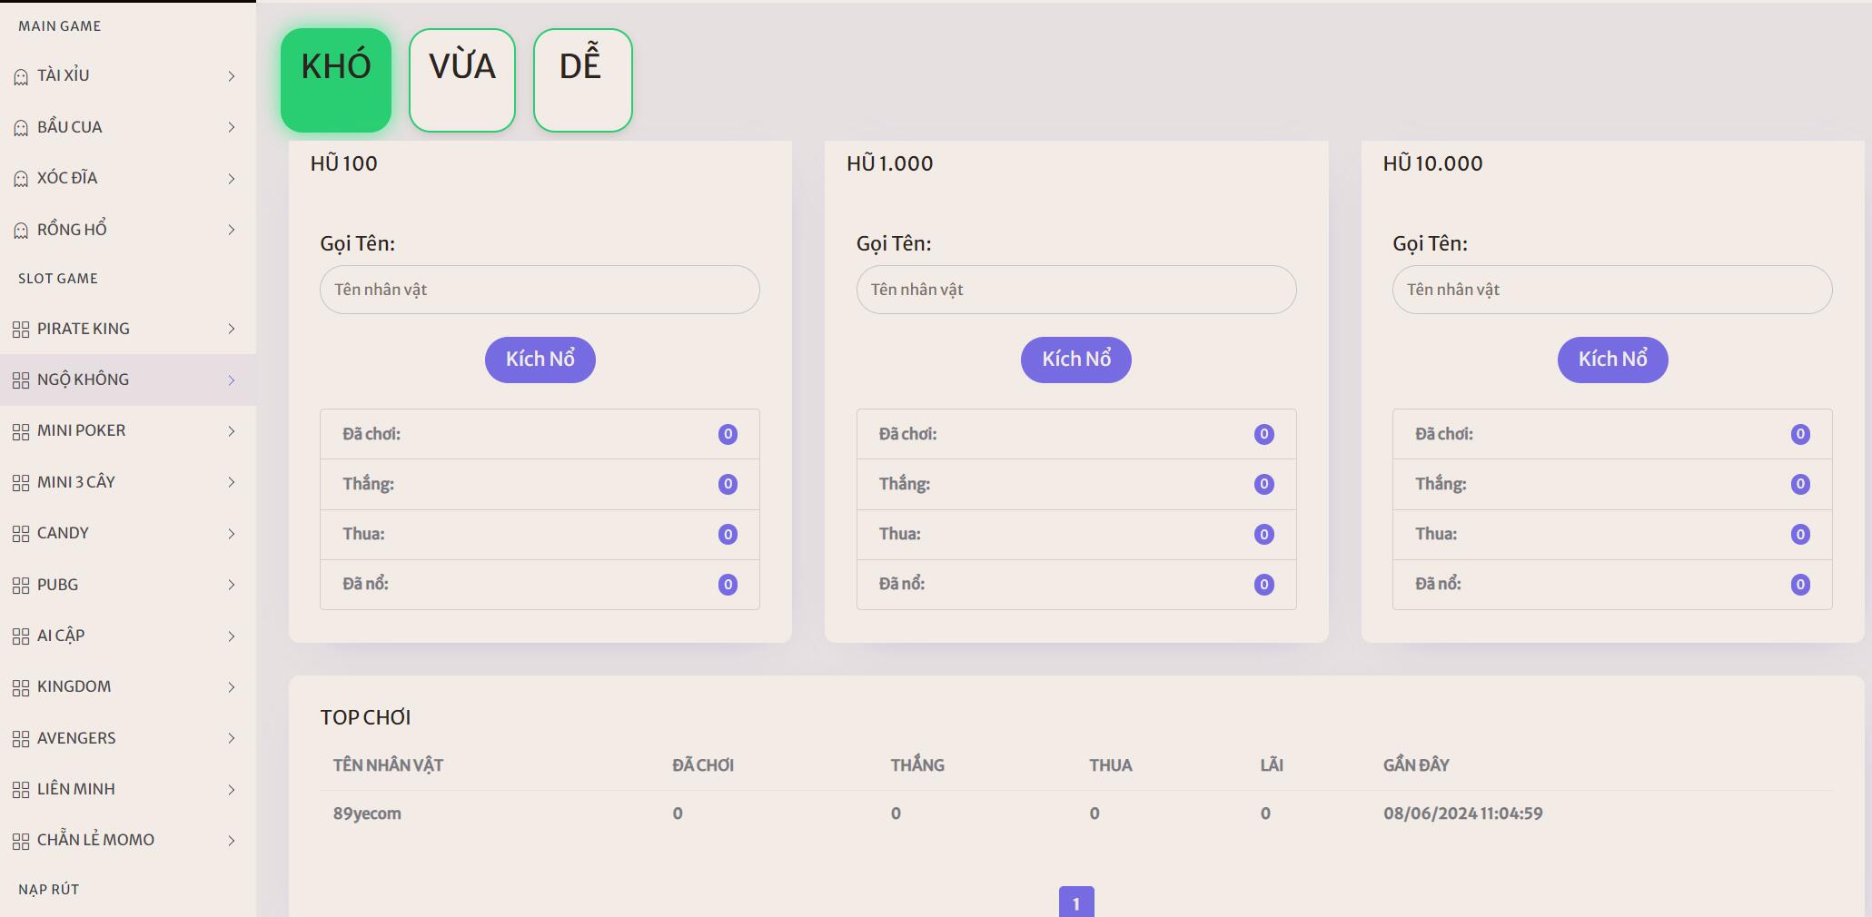1872x917 pixels.
Task: Click the ghost icon beside Xóc Đĩa
Action: coord(21,179)
